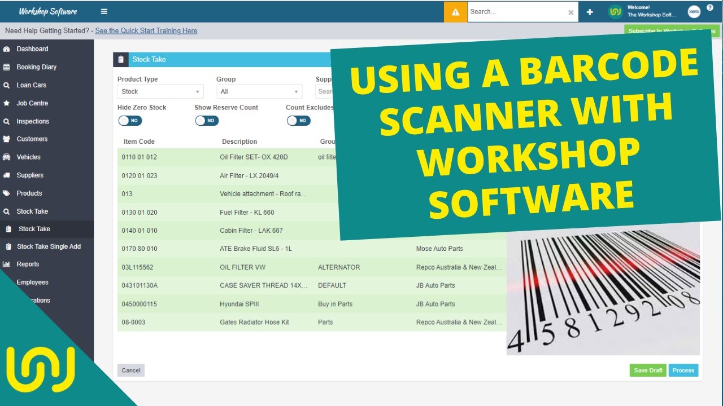This screenshot has height=406, width=723.
Task: Go to Job Centre menu item
Action: point(32,103)
